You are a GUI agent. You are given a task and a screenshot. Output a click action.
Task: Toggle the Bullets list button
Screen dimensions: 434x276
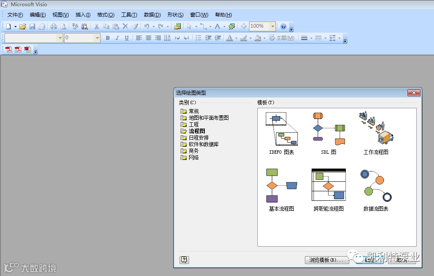(199, 38)
